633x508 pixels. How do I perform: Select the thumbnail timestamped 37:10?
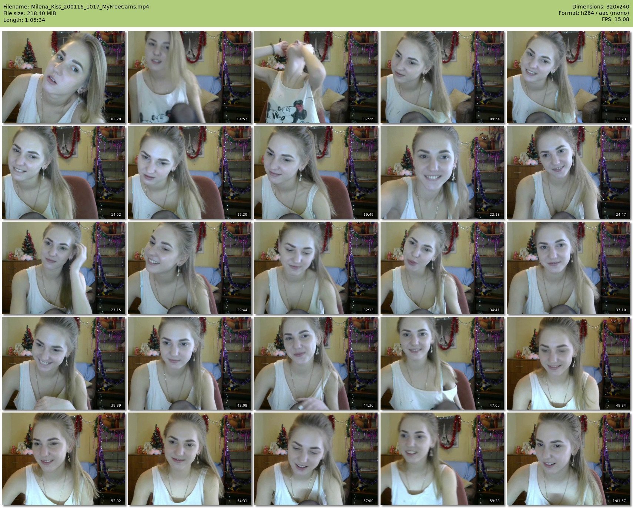tap(568, 268)
